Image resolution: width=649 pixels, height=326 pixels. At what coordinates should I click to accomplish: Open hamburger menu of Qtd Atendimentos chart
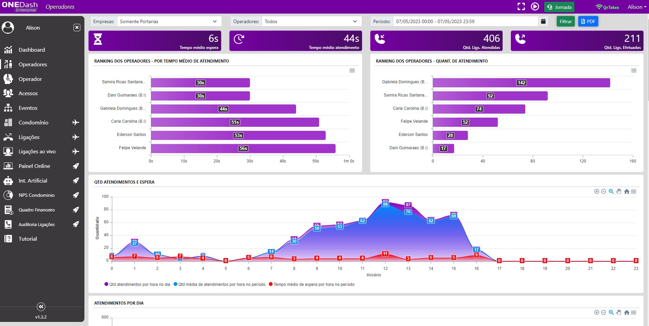pyautogui.click(x=633, y=191)
